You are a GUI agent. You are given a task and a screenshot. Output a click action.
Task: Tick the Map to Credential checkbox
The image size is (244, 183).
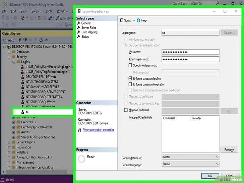[126, 110]
